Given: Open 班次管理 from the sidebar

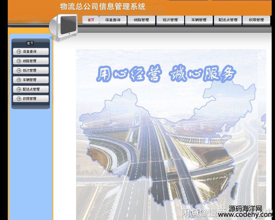Looking at the screenshot, I should click(31, 70).
